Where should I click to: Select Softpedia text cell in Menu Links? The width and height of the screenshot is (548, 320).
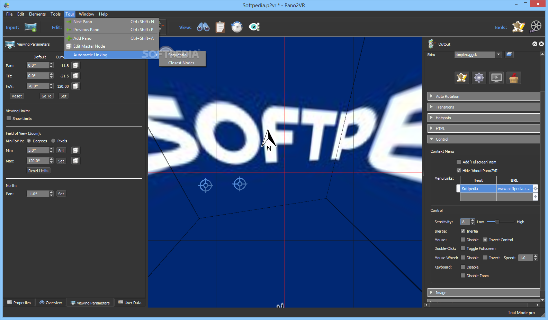click(x=478, y=189)
